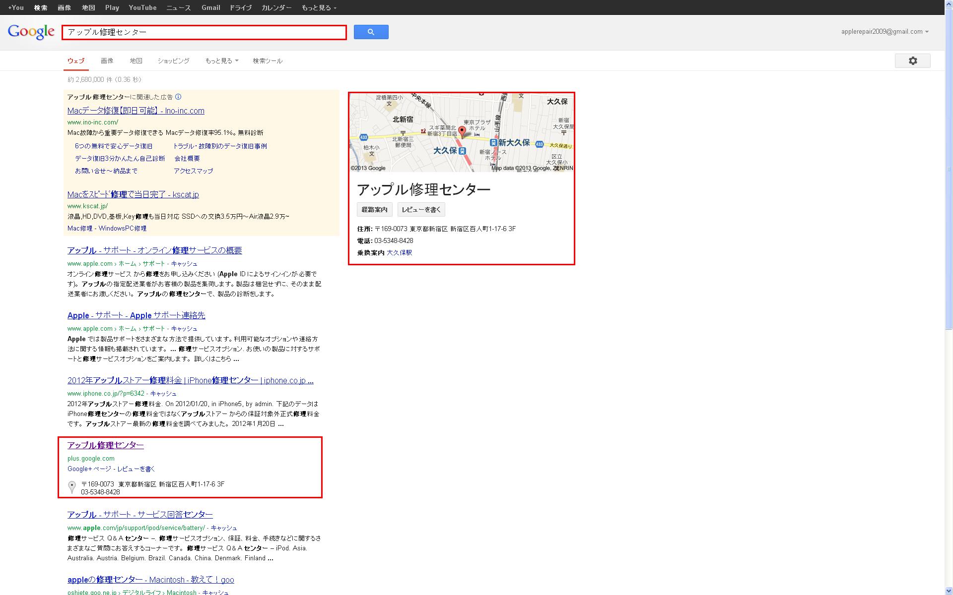Open the settings gear menu
This screenshot has height=595, width=953.
click(x=912, y=60)
